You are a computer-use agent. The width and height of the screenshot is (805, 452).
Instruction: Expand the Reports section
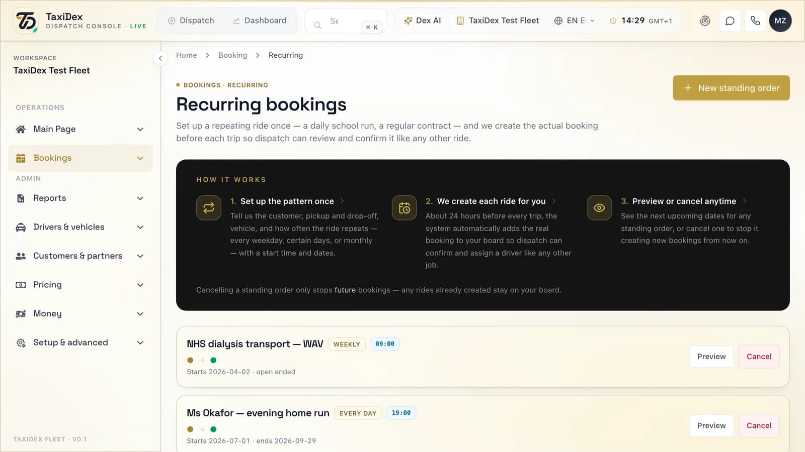[140, 198]
